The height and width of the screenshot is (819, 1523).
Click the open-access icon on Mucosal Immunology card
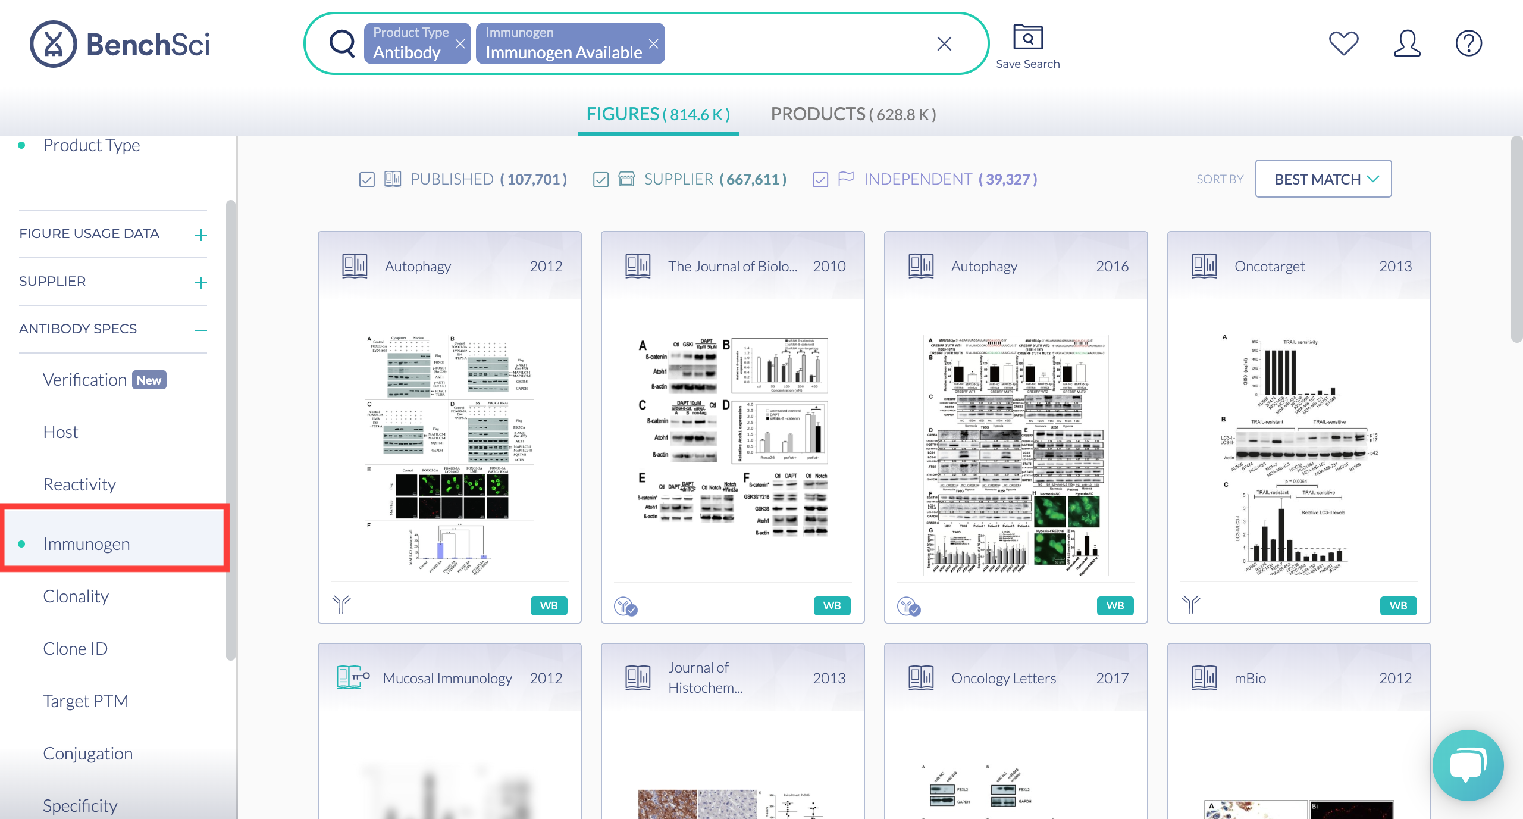tap(353, 677)
